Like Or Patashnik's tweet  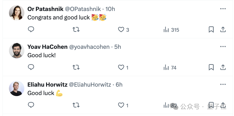[121, 30]
